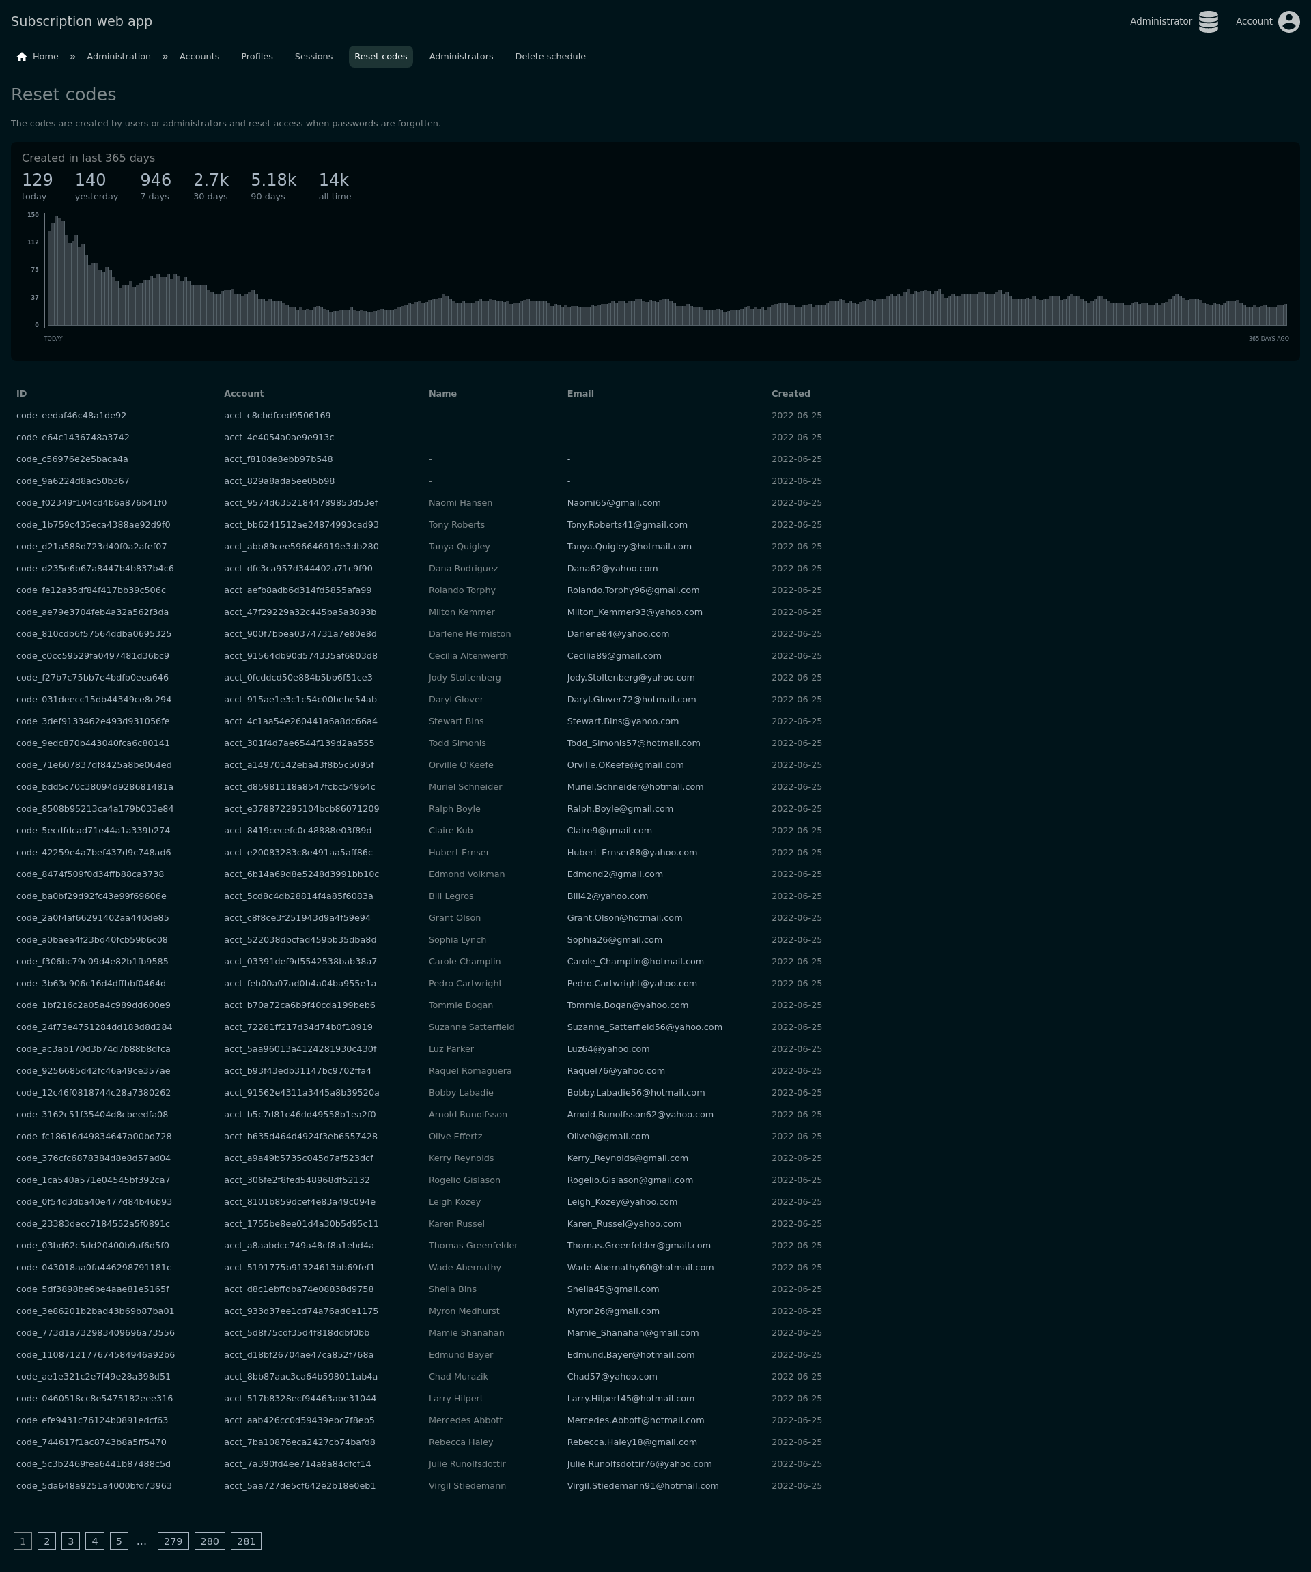
Task: Open the Administrator database icon
Action: 1208,22
